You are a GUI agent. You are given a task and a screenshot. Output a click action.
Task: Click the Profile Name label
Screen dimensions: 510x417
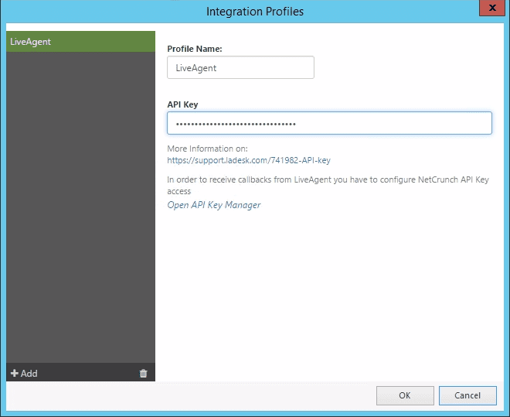pyautogui.click(x=195, y=49)
